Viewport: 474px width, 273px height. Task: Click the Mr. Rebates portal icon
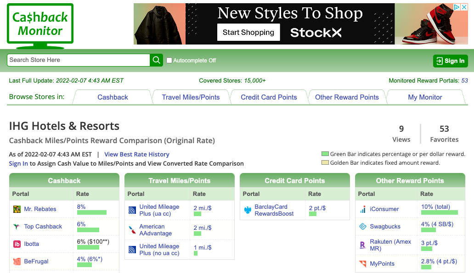17,209
